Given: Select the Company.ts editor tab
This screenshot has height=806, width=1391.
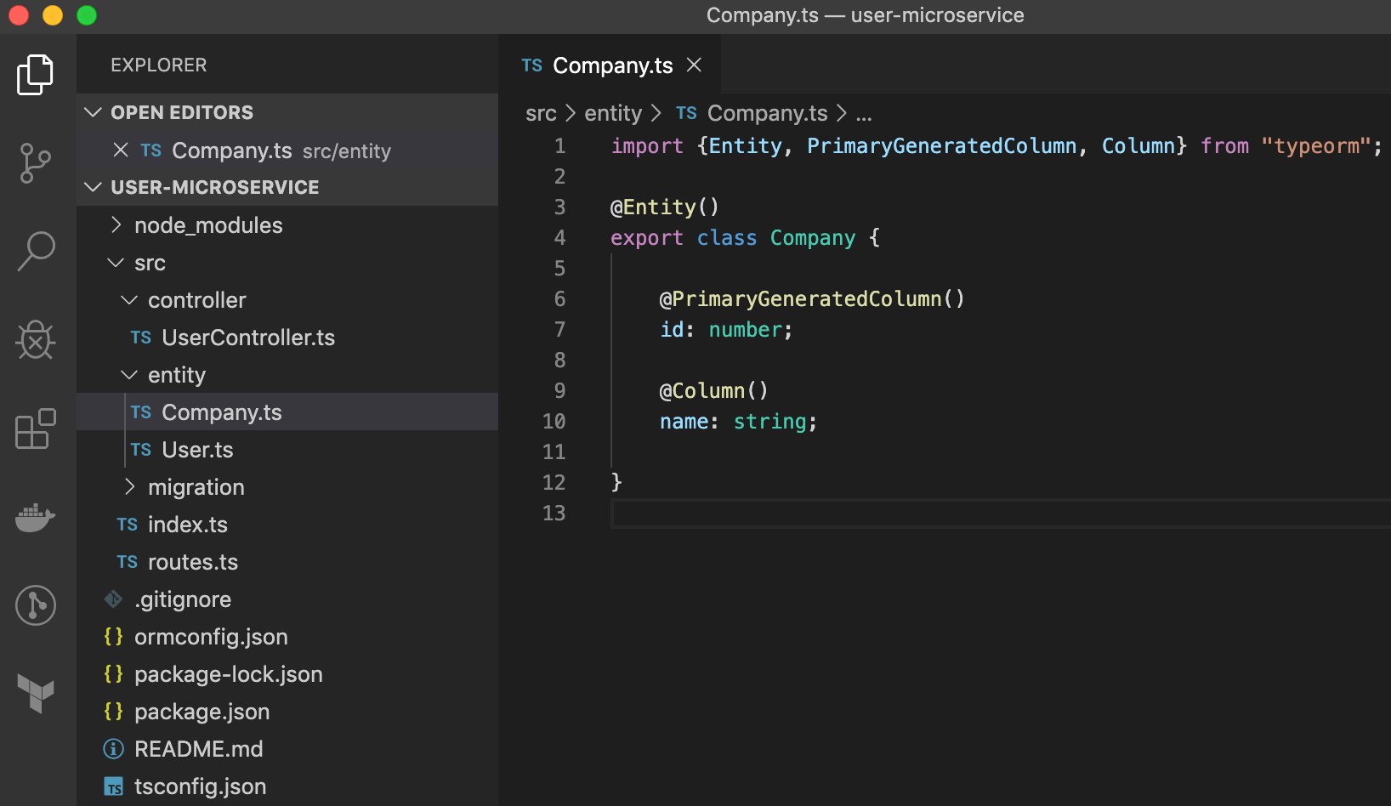Looking at the screenshot, I should coord(612,65).
